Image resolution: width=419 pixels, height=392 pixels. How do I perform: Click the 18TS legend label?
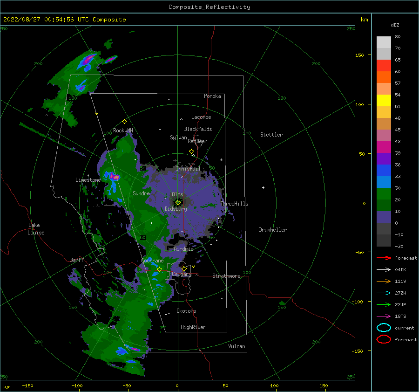(x=400, y=316)
